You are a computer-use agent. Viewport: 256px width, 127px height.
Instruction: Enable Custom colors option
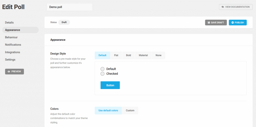point(130,111)
